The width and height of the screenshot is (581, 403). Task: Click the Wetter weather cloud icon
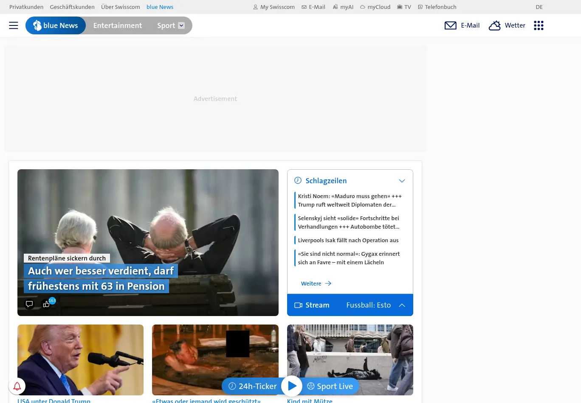click(x=494, y=25)
